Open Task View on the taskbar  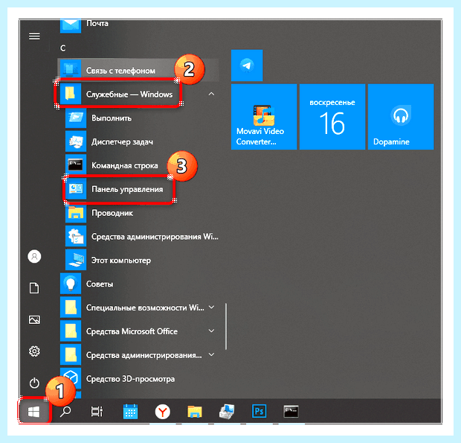[97, 411]
